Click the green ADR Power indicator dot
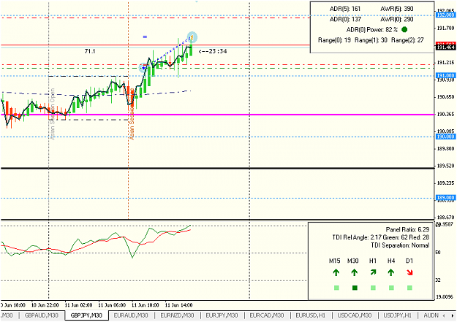The height and width of the screenshot is (322, 457). (404, 29)
